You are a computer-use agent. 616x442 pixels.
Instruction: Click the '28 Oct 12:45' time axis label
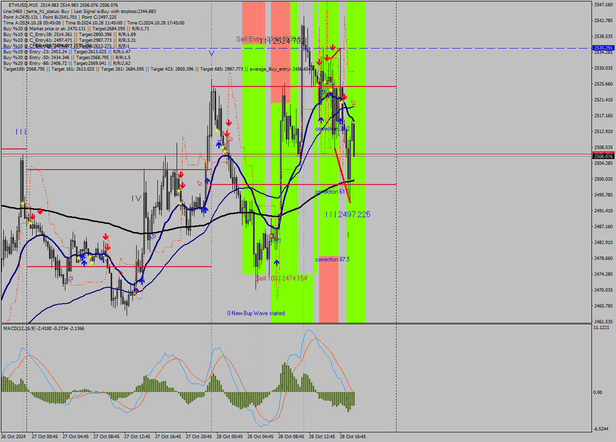[322, 437]
